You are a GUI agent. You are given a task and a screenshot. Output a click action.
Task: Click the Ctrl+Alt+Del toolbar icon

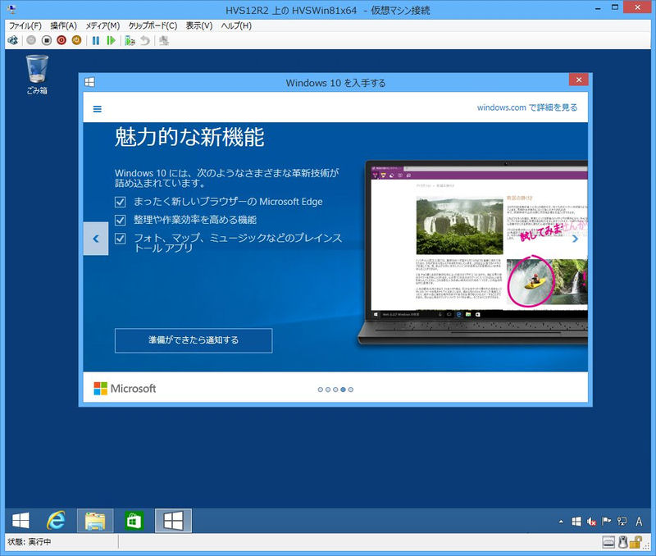tap(13, 40)
